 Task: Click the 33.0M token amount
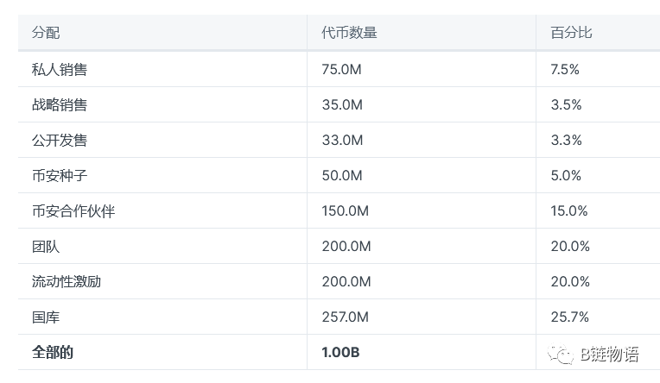pyautogui.click(x=342, y=140)
